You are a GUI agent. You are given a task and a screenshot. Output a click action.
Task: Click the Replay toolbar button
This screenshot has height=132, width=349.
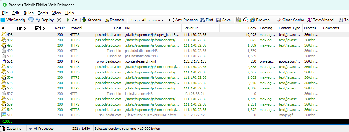coord(45,20)
